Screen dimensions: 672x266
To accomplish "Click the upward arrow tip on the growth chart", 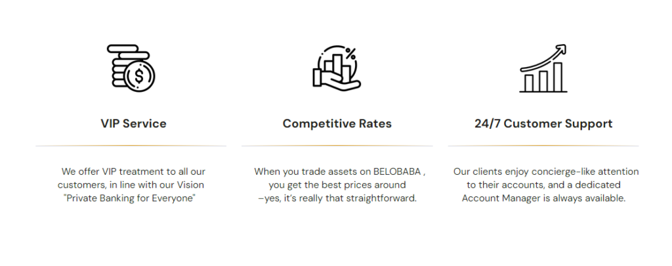I will (x=561, y=50).
